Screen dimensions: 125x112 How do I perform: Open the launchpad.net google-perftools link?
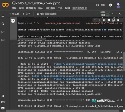coord(88,64)
